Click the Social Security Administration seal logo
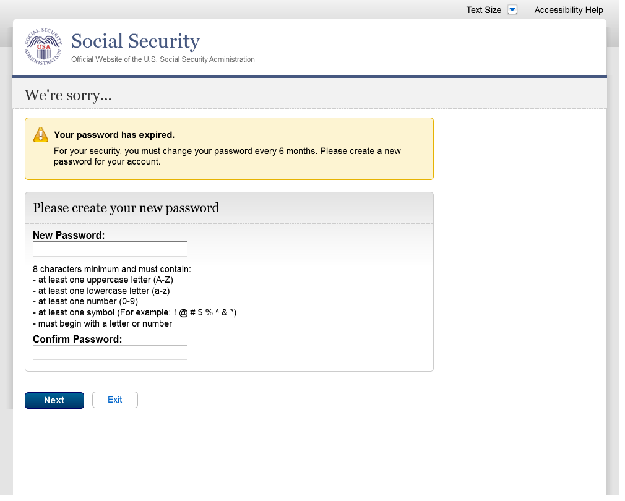The width and height of the screenshot is (625, 501). coord(43,47)
